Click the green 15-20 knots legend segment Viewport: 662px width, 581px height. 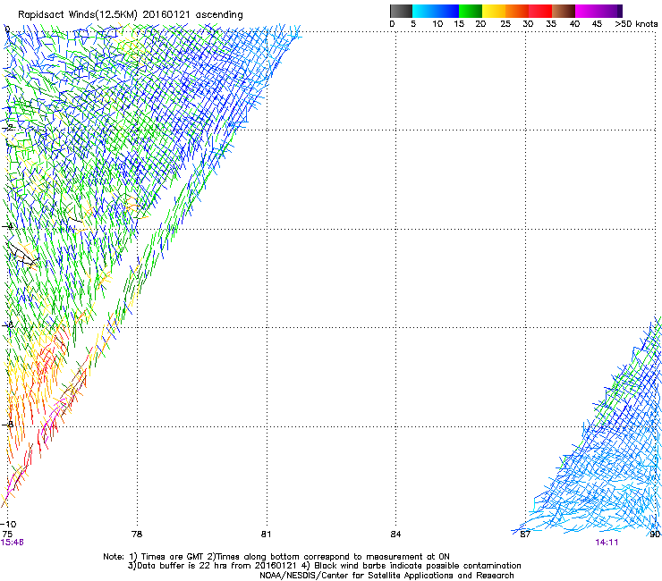point(471,11)
